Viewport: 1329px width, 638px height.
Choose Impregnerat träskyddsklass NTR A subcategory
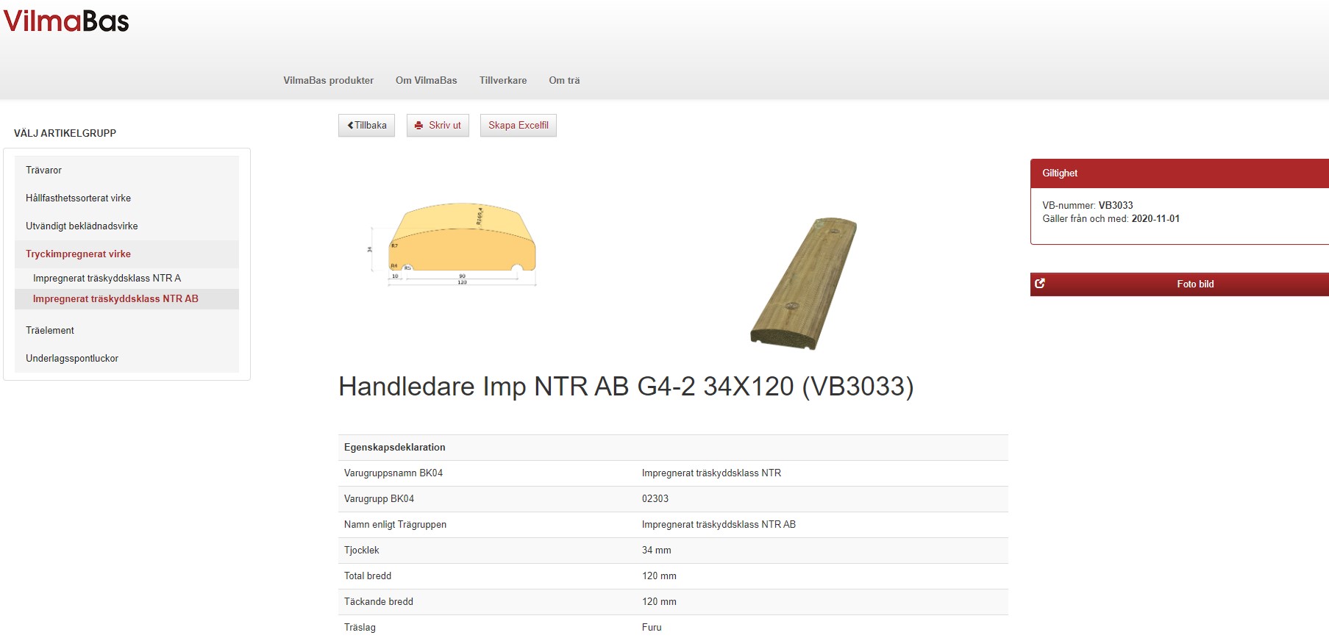point(107,279)
